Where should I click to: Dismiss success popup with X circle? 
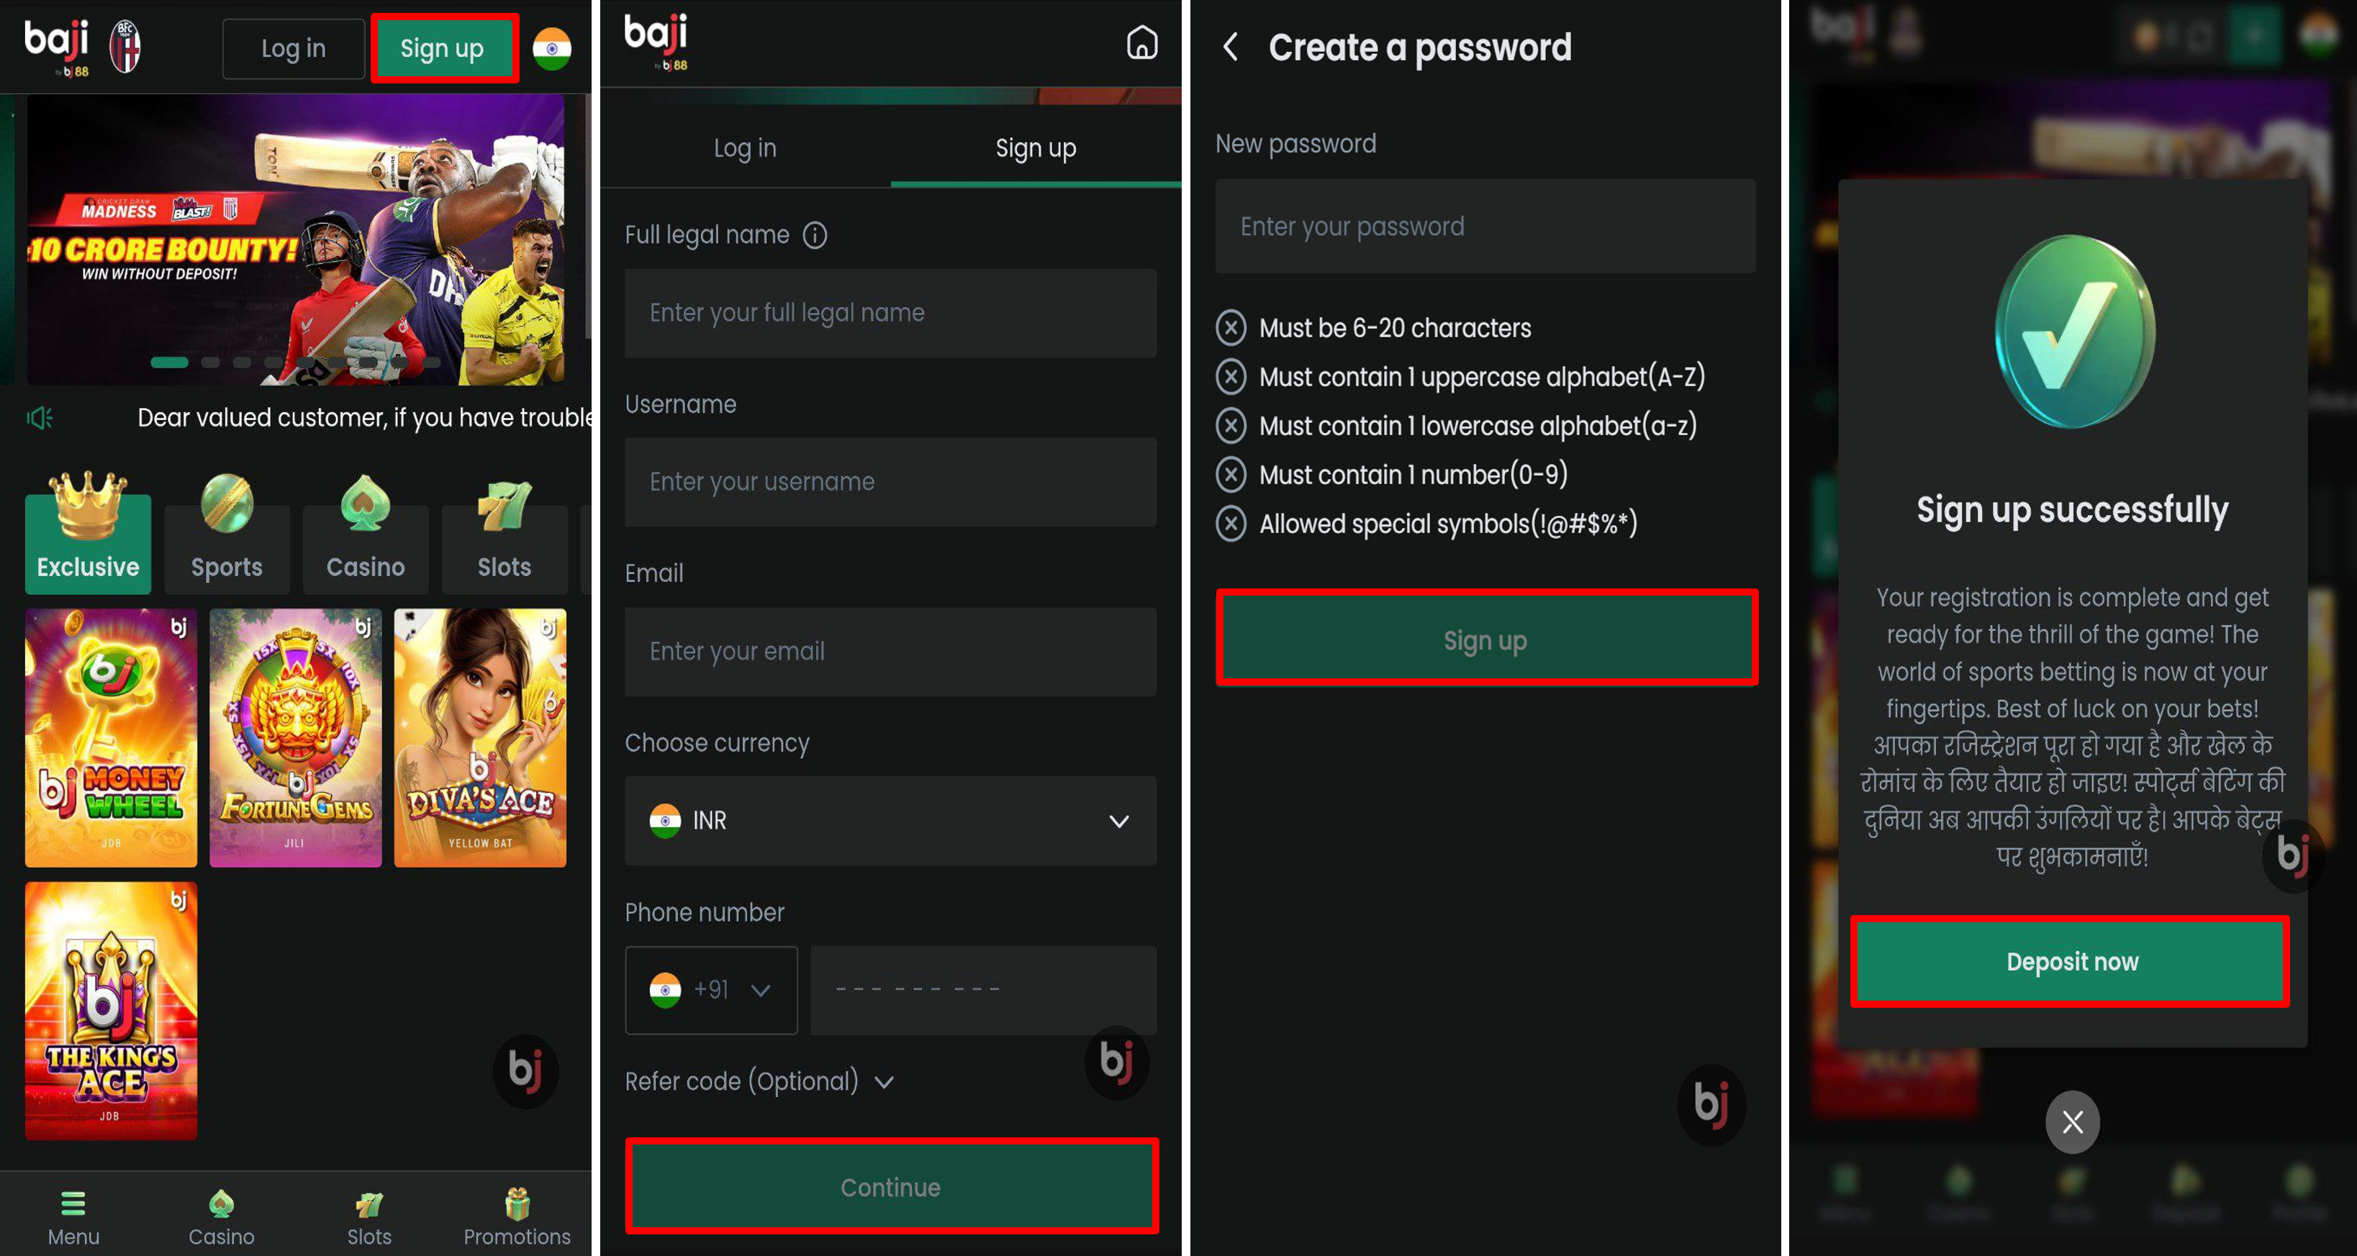point(2071,1121)
